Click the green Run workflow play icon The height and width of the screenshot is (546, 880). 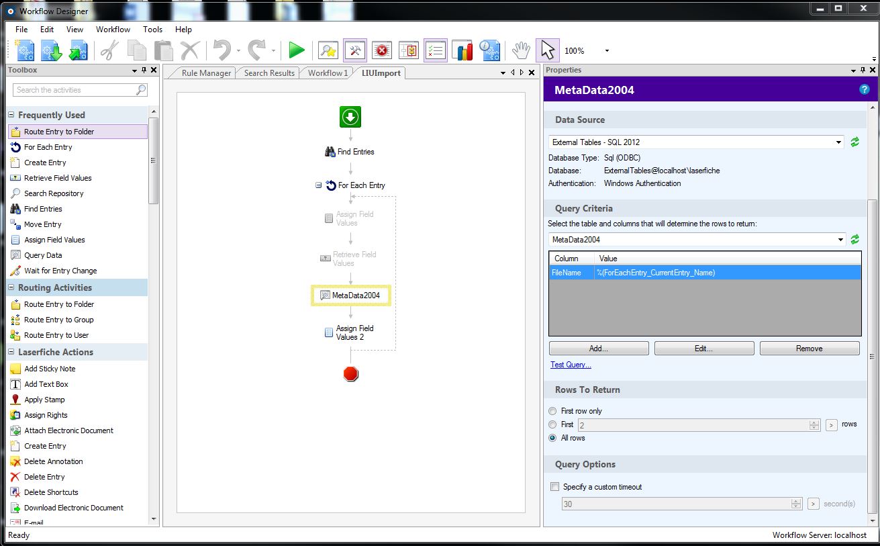[297, 50]
